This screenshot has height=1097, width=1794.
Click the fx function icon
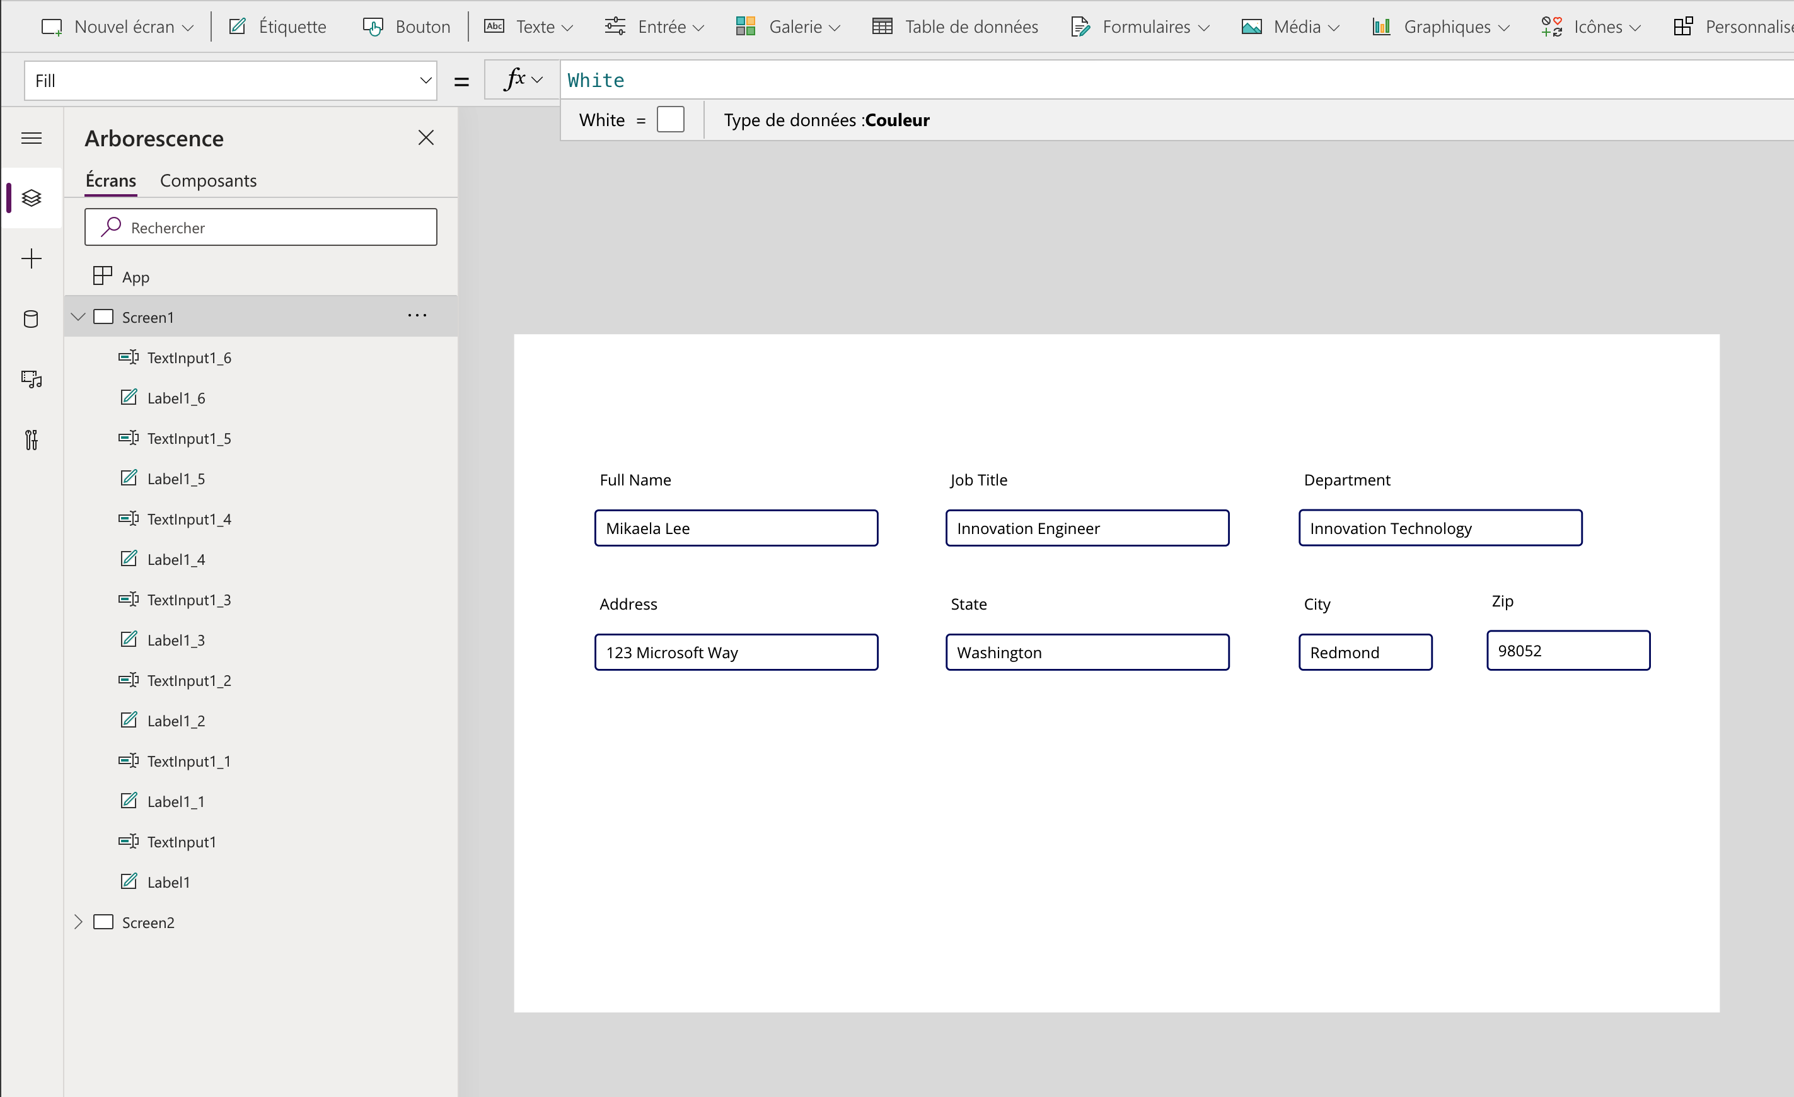coord(514,79)
